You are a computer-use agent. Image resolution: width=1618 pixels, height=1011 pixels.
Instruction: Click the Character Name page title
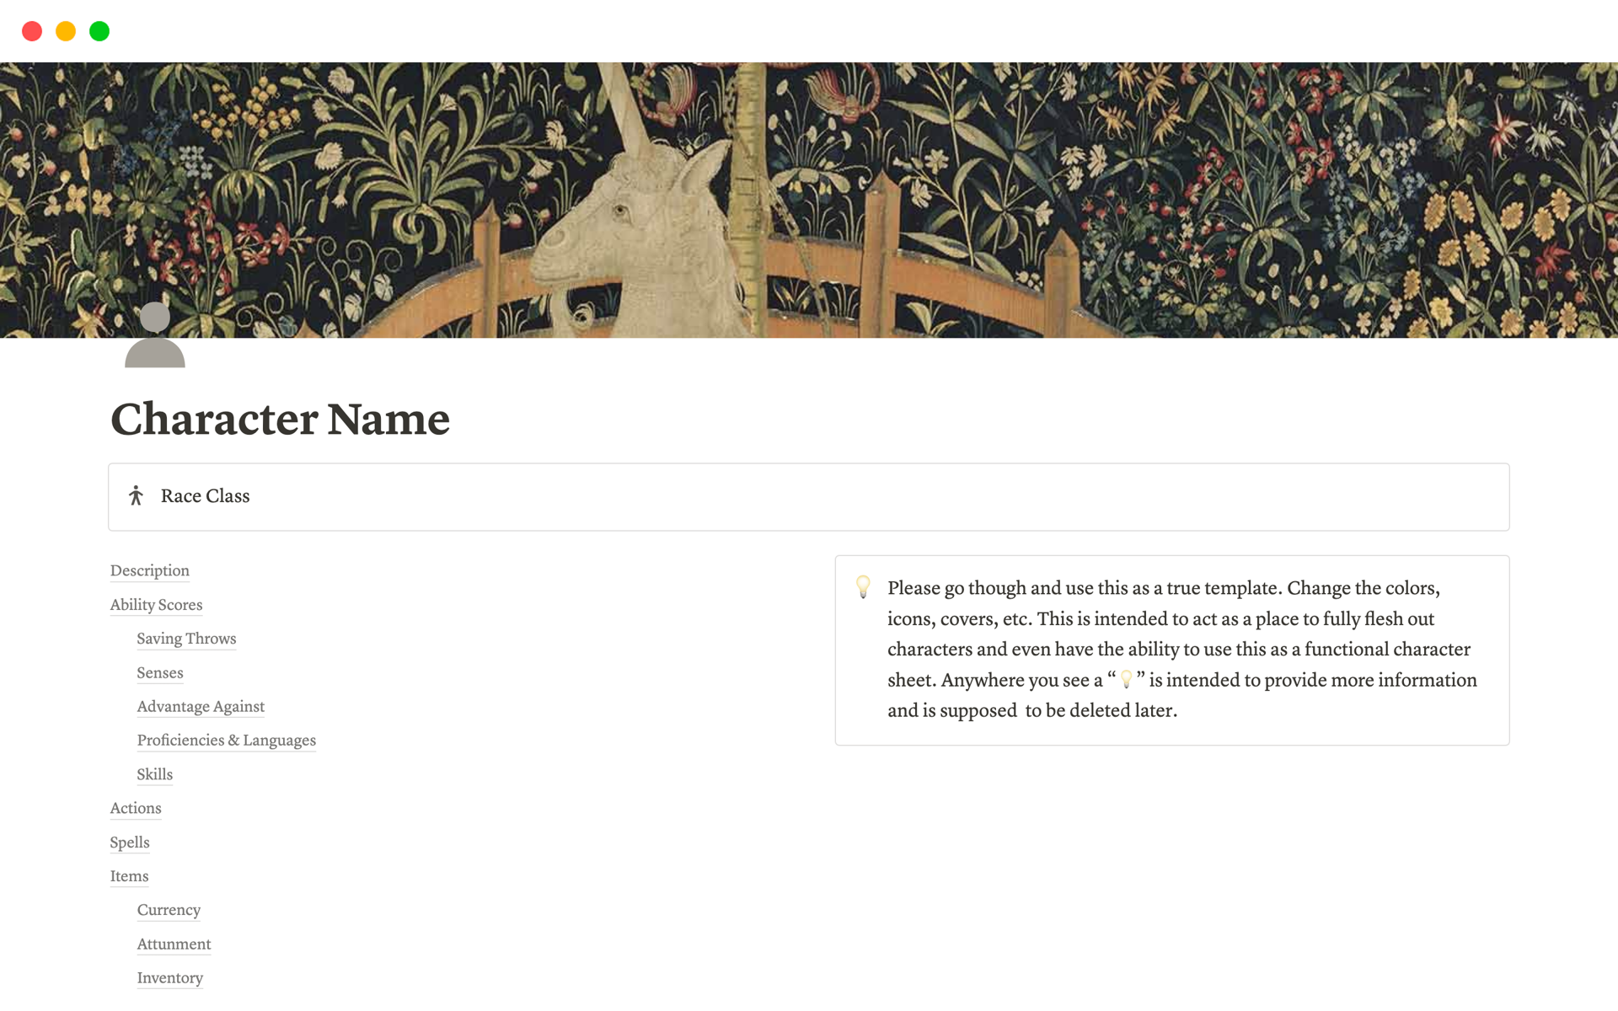tap(280, 419)
